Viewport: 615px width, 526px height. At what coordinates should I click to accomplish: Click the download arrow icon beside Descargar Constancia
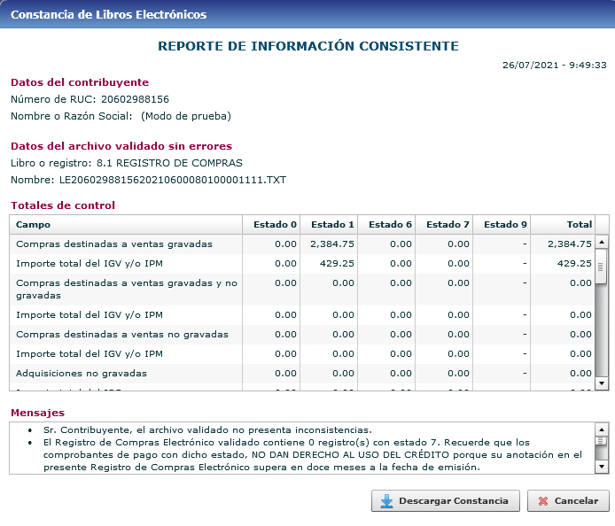386,501
